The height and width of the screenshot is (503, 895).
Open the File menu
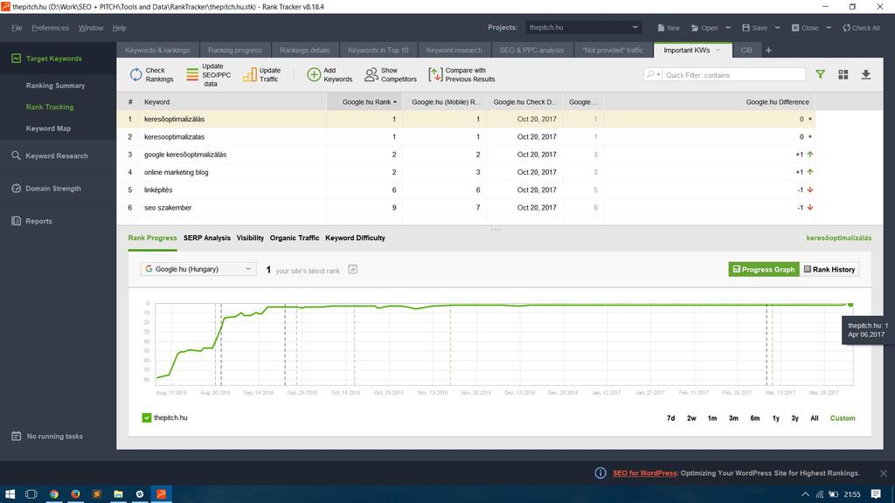coord(17,27)
